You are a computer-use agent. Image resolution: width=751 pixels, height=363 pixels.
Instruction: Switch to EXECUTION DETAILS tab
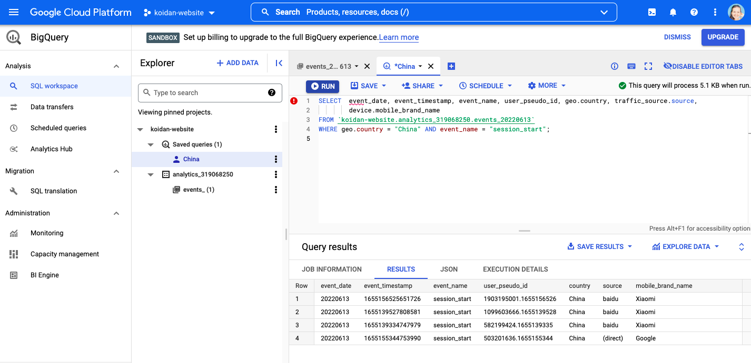[x=516, y=269]
